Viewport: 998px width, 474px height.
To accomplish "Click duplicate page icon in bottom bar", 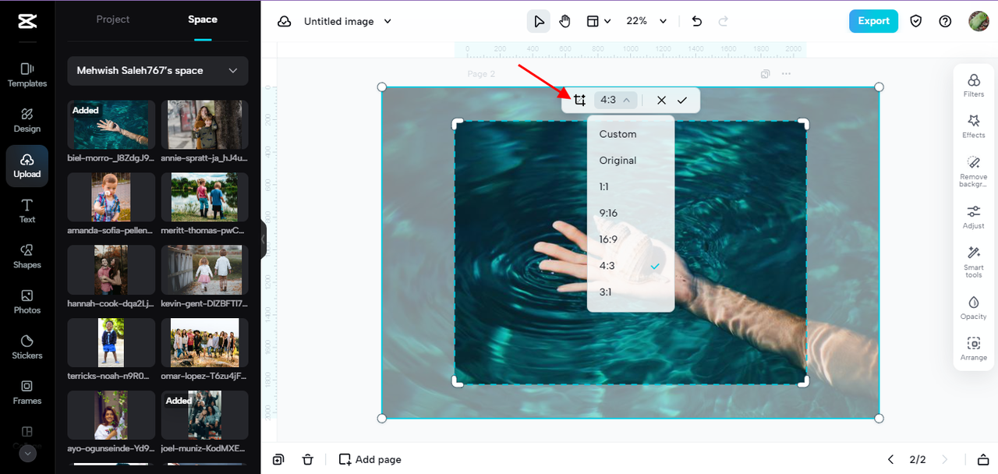I will point(278,459).
